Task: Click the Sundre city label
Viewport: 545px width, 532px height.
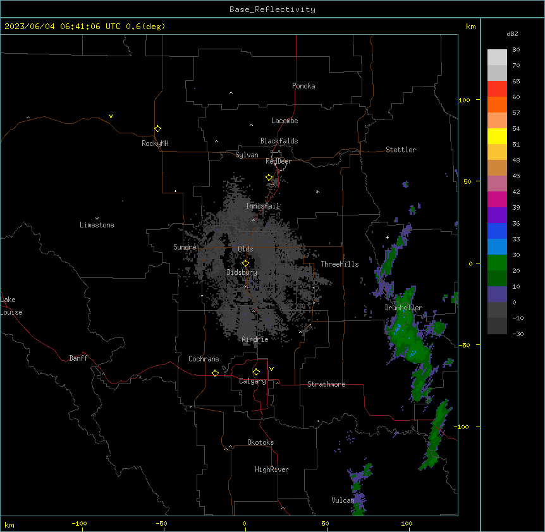Action: 185,247
